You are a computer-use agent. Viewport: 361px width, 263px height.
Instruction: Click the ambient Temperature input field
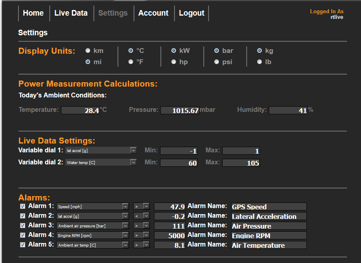click(x=80, y=110)
